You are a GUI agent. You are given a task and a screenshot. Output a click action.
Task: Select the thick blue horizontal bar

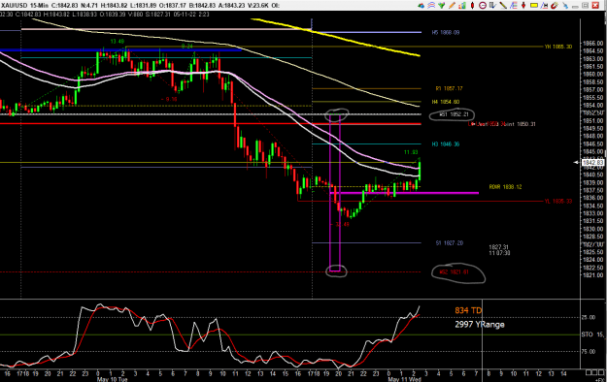tap(120, 49)
